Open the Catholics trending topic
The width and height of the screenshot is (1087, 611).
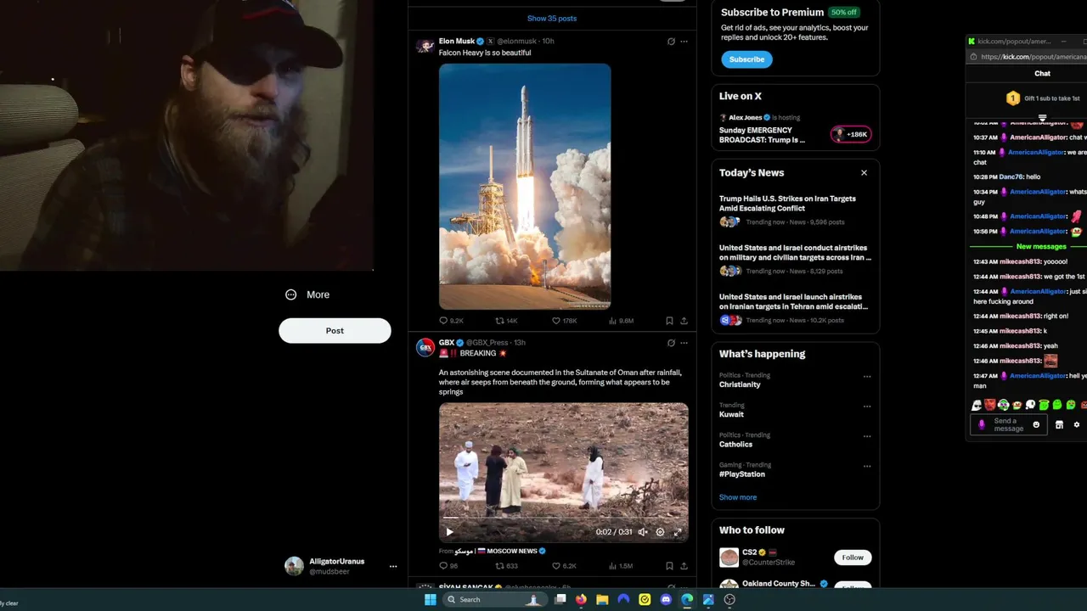(735, 444)
